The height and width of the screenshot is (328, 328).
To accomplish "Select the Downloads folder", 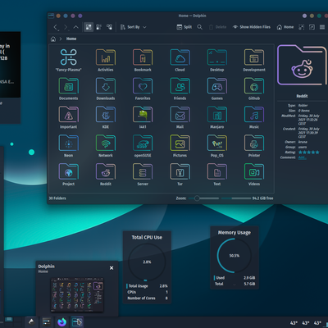I will click(106, 89).
